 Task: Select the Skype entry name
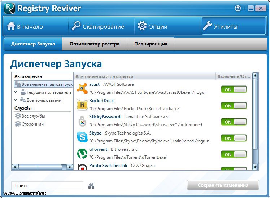click(x=95, y=133)
